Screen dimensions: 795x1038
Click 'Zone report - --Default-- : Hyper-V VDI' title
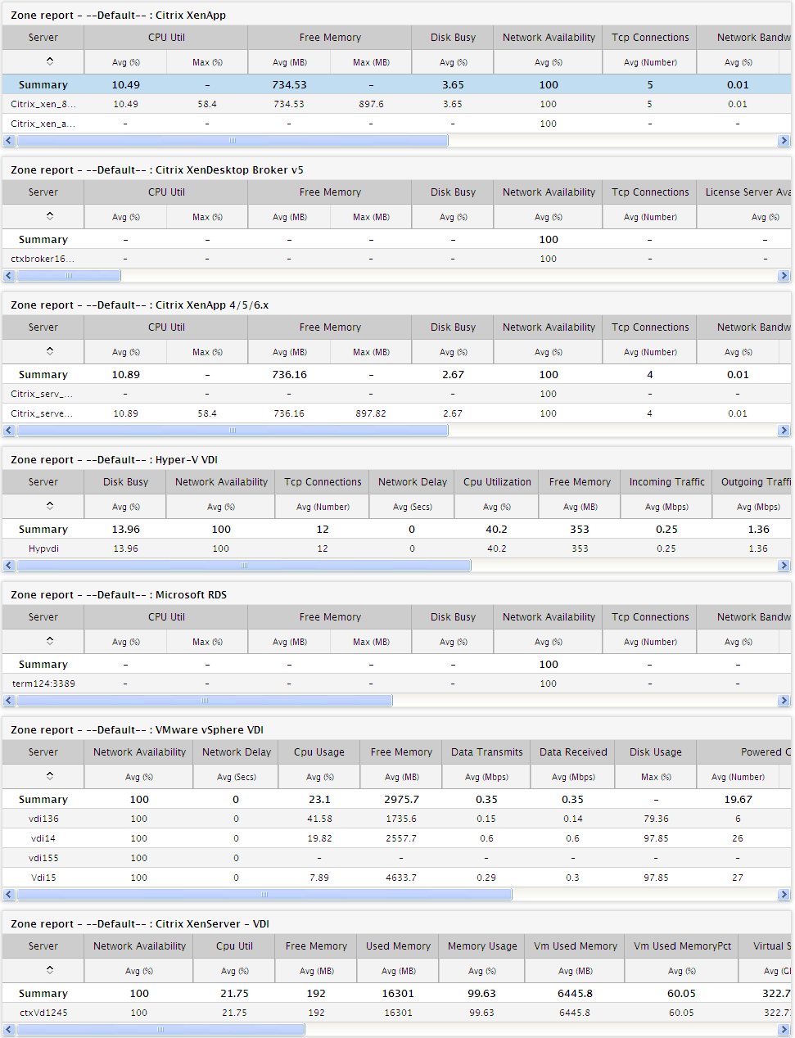[115, 460]
